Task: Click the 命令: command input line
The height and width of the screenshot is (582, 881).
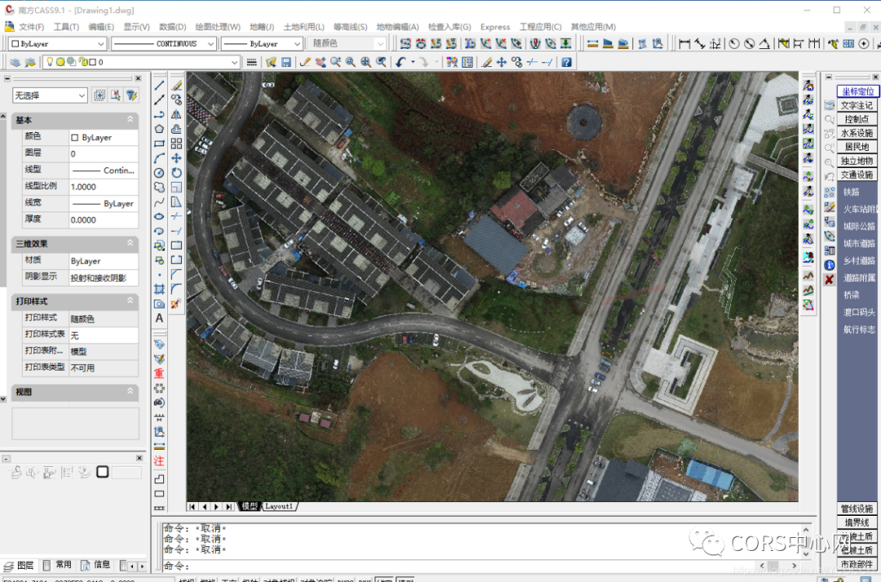Action: click(458, 565)
